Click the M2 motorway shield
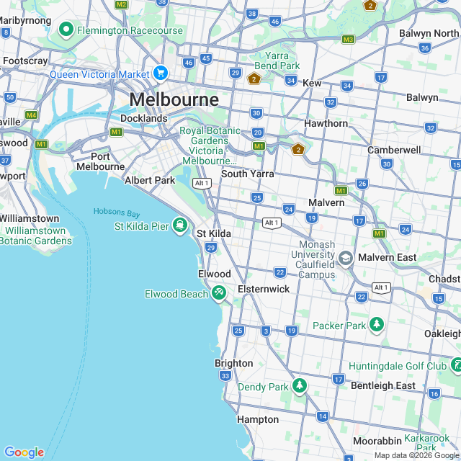Screen dimensions: 461x461 coord(121,4)
